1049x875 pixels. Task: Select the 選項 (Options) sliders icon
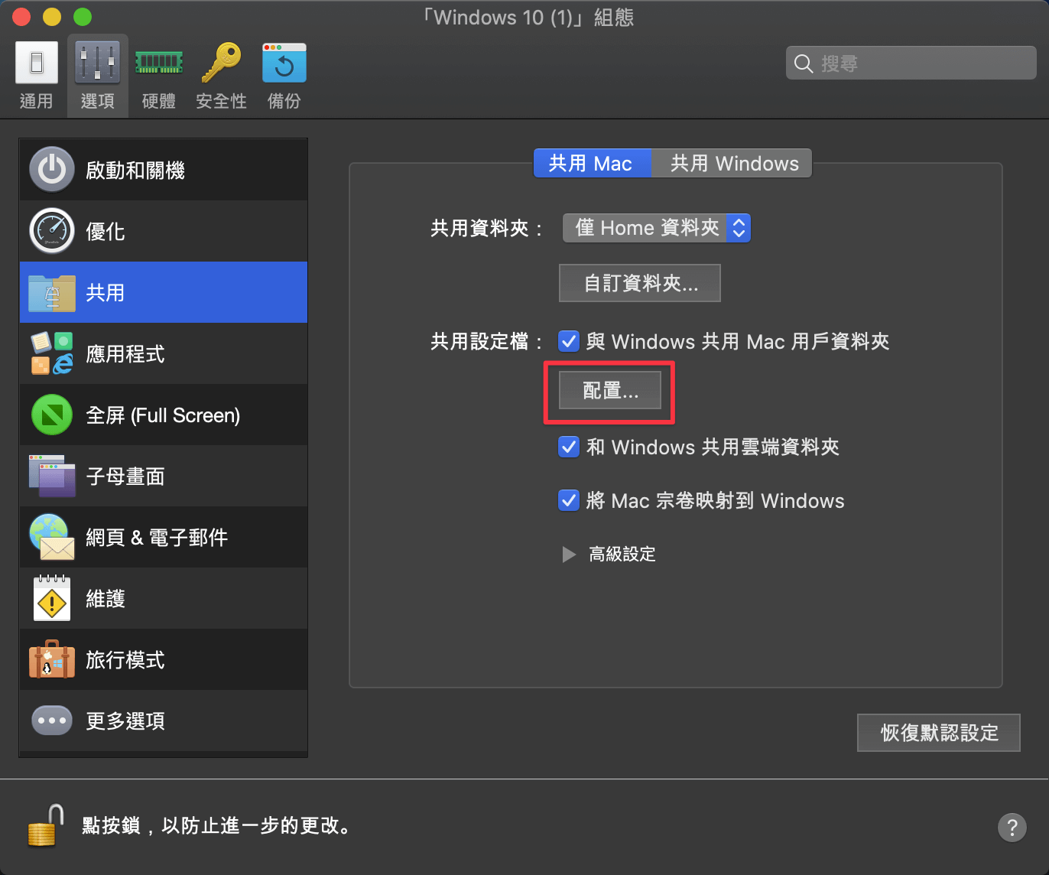point(97,63)
